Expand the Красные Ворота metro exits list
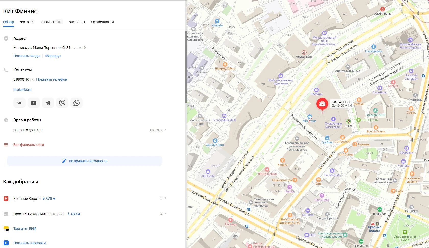The width and height of the screenshot is (429, 248). [163, 199]
